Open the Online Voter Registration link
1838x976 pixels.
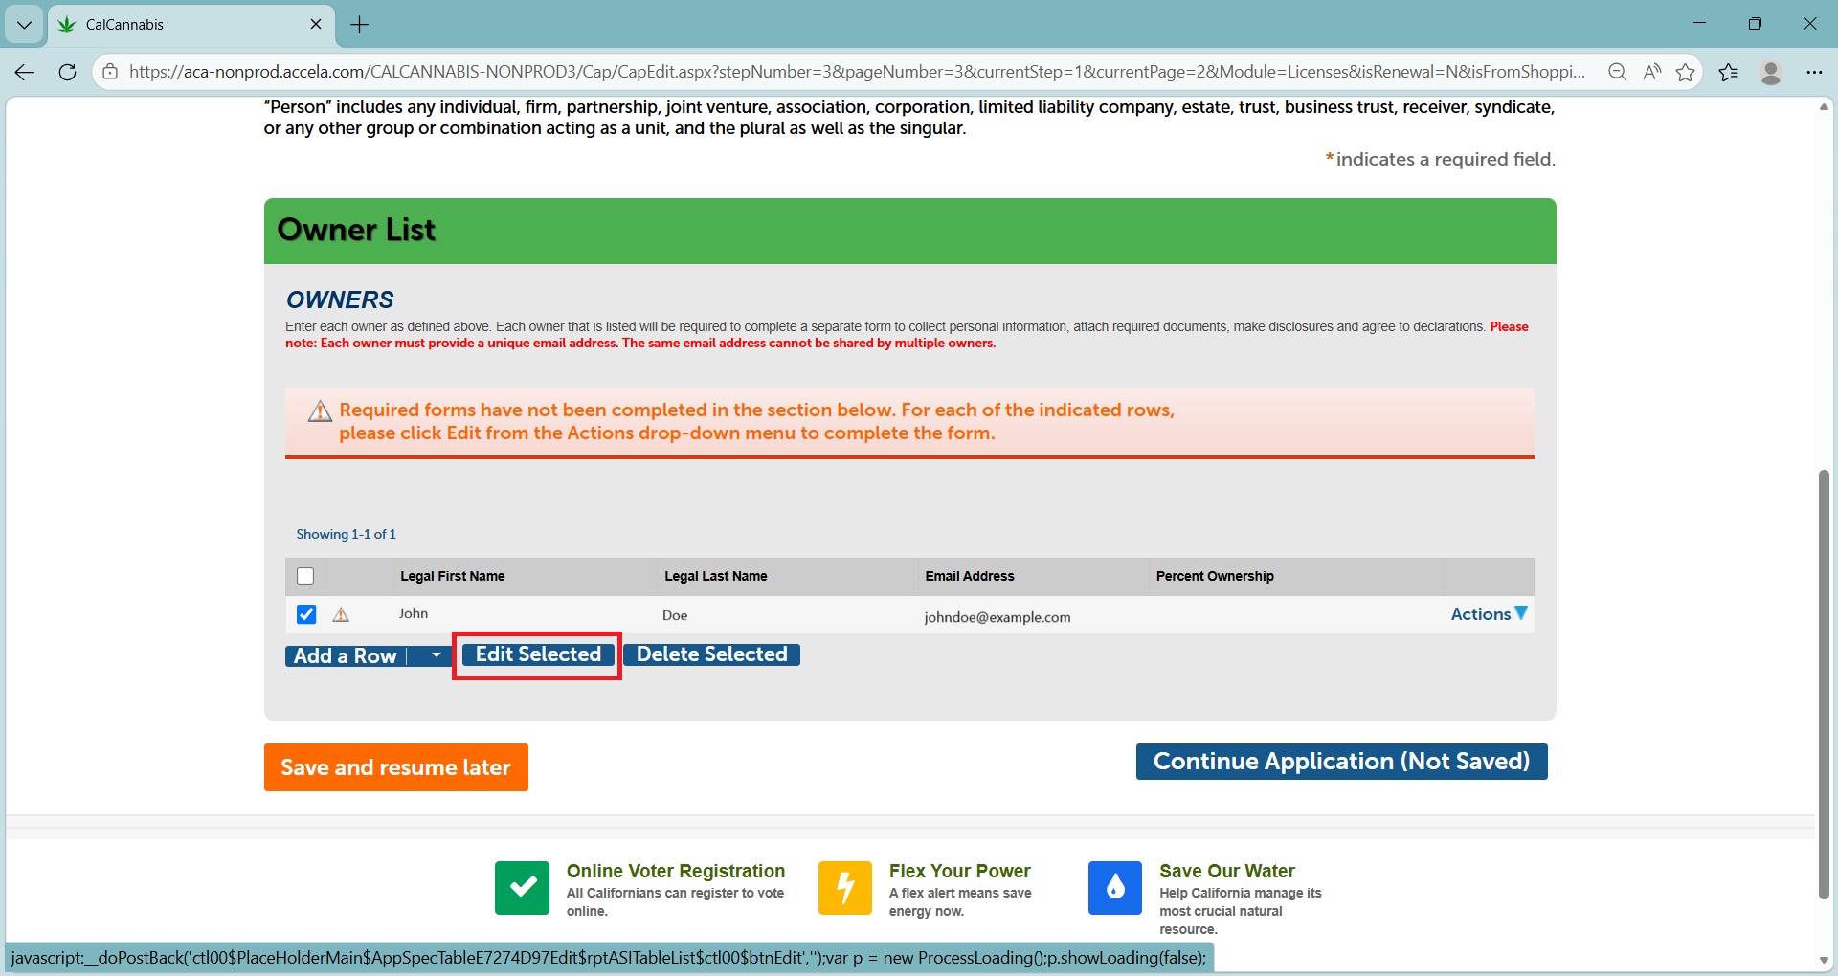675,872
